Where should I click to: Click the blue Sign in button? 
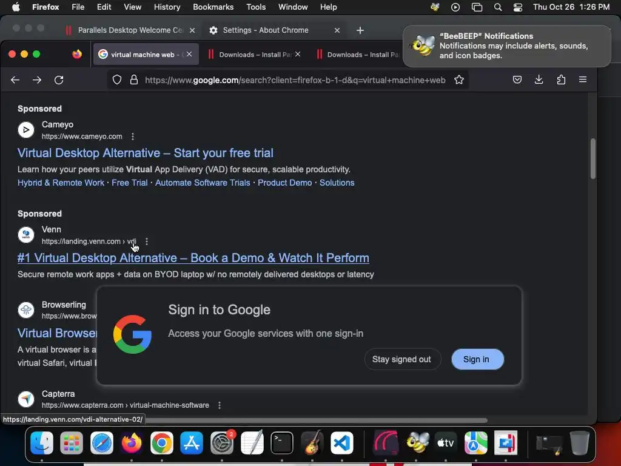[x=477, y=359]
